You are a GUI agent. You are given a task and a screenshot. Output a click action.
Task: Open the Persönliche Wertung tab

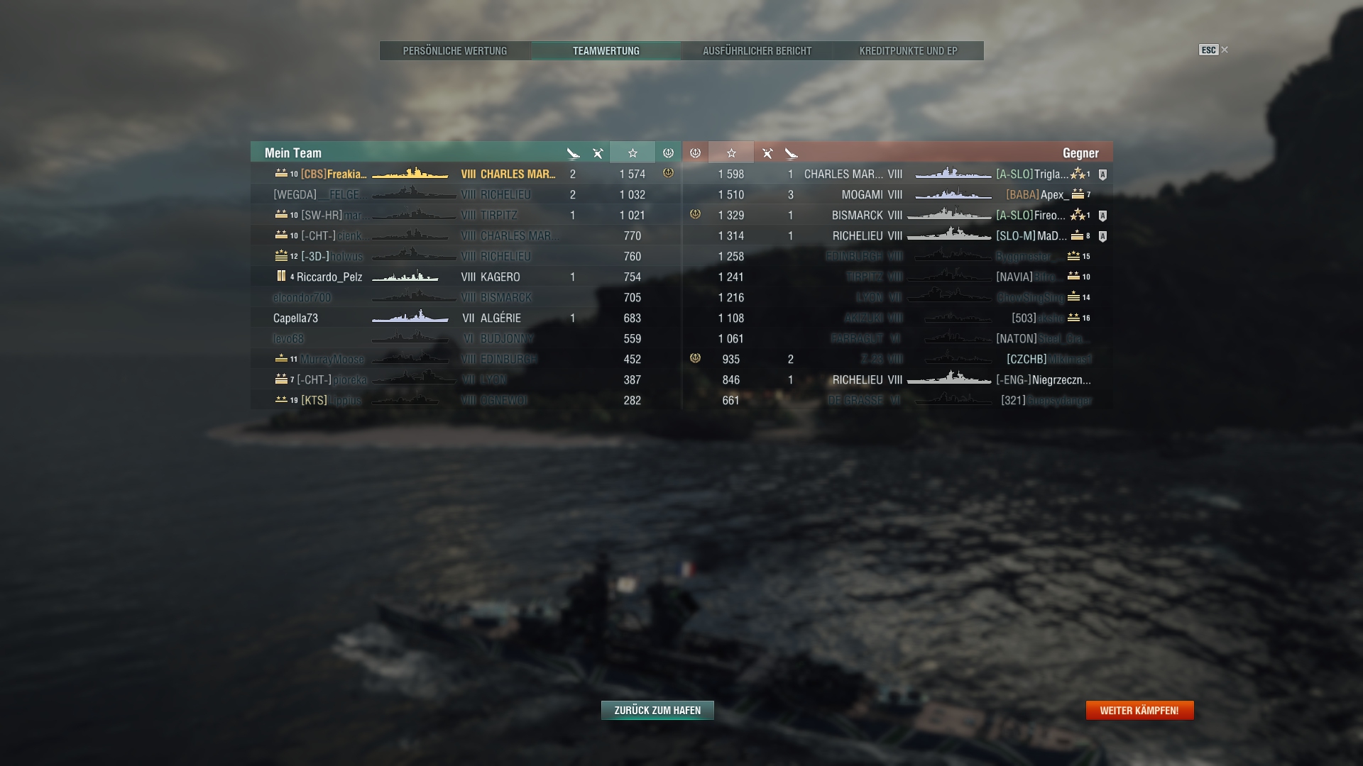[x=455, y=50]
